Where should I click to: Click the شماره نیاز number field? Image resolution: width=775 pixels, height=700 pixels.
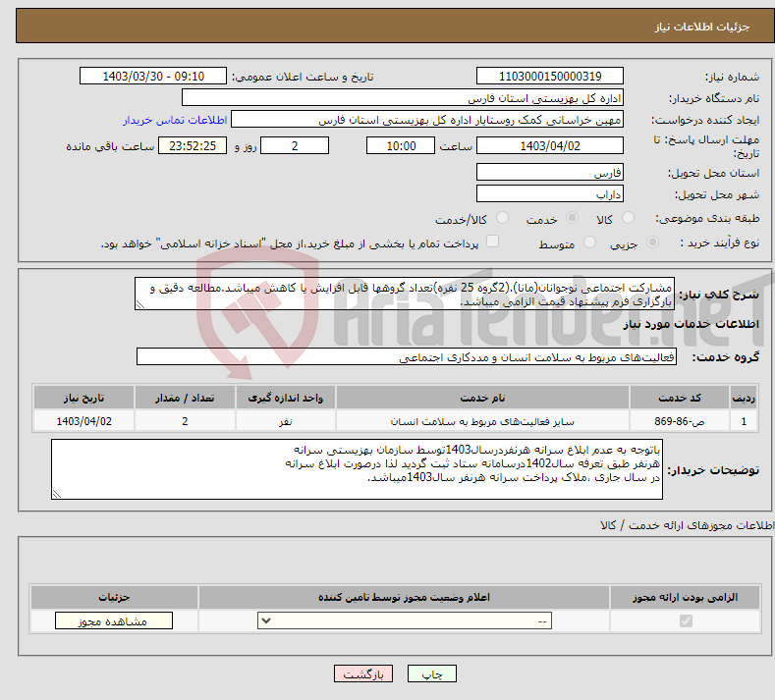(550, 76)
